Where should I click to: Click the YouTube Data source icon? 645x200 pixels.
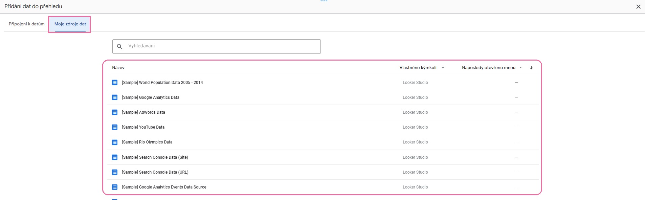click(x=115, y=127)
